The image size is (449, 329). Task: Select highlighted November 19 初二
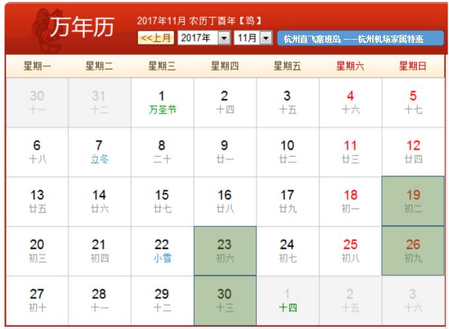[413, 201]
